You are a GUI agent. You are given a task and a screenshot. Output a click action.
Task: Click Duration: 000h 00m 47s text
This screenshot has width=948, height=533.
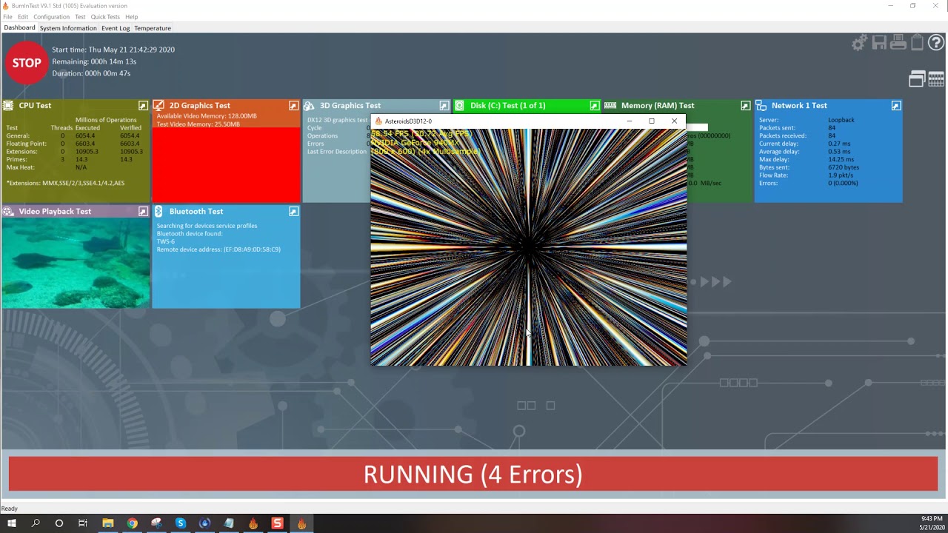[91, 73]
